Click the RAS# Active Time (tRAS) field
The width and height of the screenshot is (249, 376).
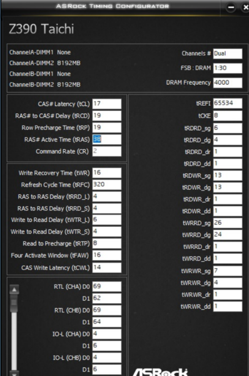107,139
